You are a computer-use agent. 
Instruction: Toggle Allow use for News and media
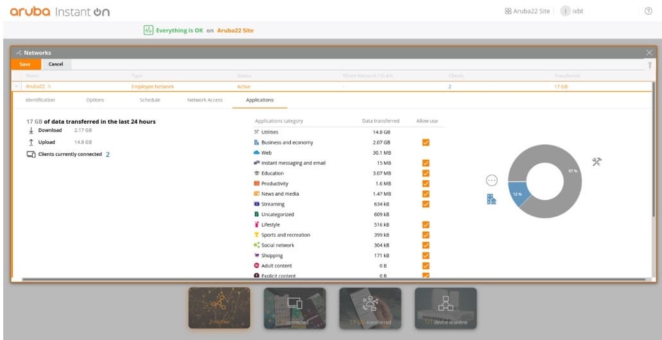pyautogui.click(x=426, y=194)
